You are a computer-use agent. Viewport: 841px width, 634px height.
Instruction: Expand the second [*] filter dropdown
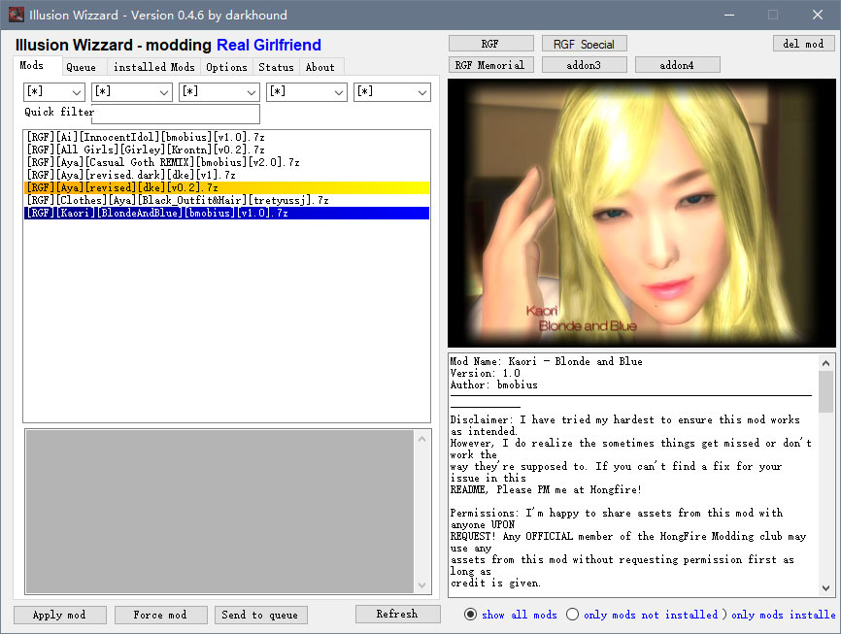click(132, 91)
